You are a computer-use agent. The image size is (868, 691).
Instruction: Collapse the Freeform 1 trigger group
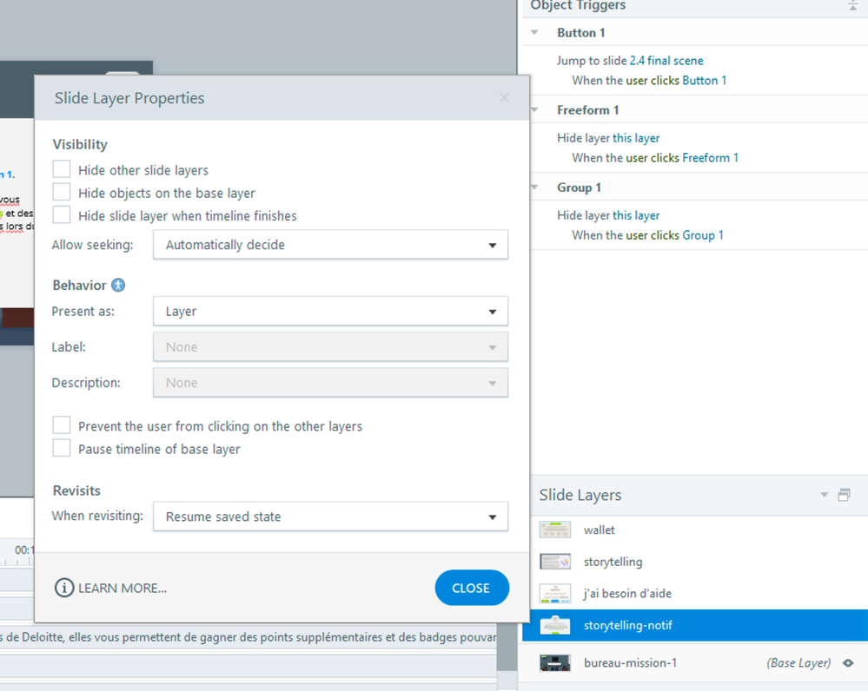(x=534, y=109)
